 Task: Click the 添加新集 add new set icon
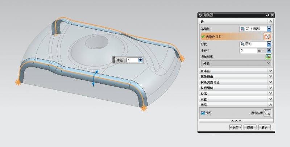pos(269,57)
